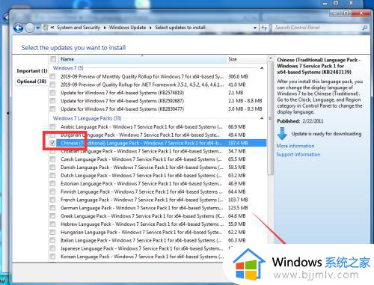Check the Korean Language Pack checkbox
Viewport: 374px width, 285px height.
tap(52, 257)
